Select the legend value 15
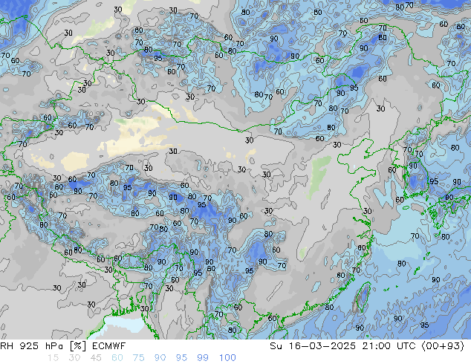Screen dimensions: 471x364 click(x=53, y=358)
